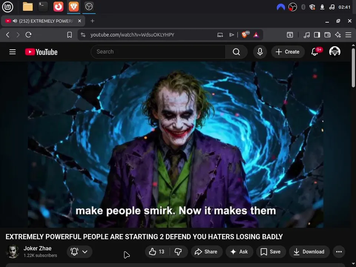Click the OBS recording tray icon
Screen dimensions: 356x267
(x=293, y=7)
